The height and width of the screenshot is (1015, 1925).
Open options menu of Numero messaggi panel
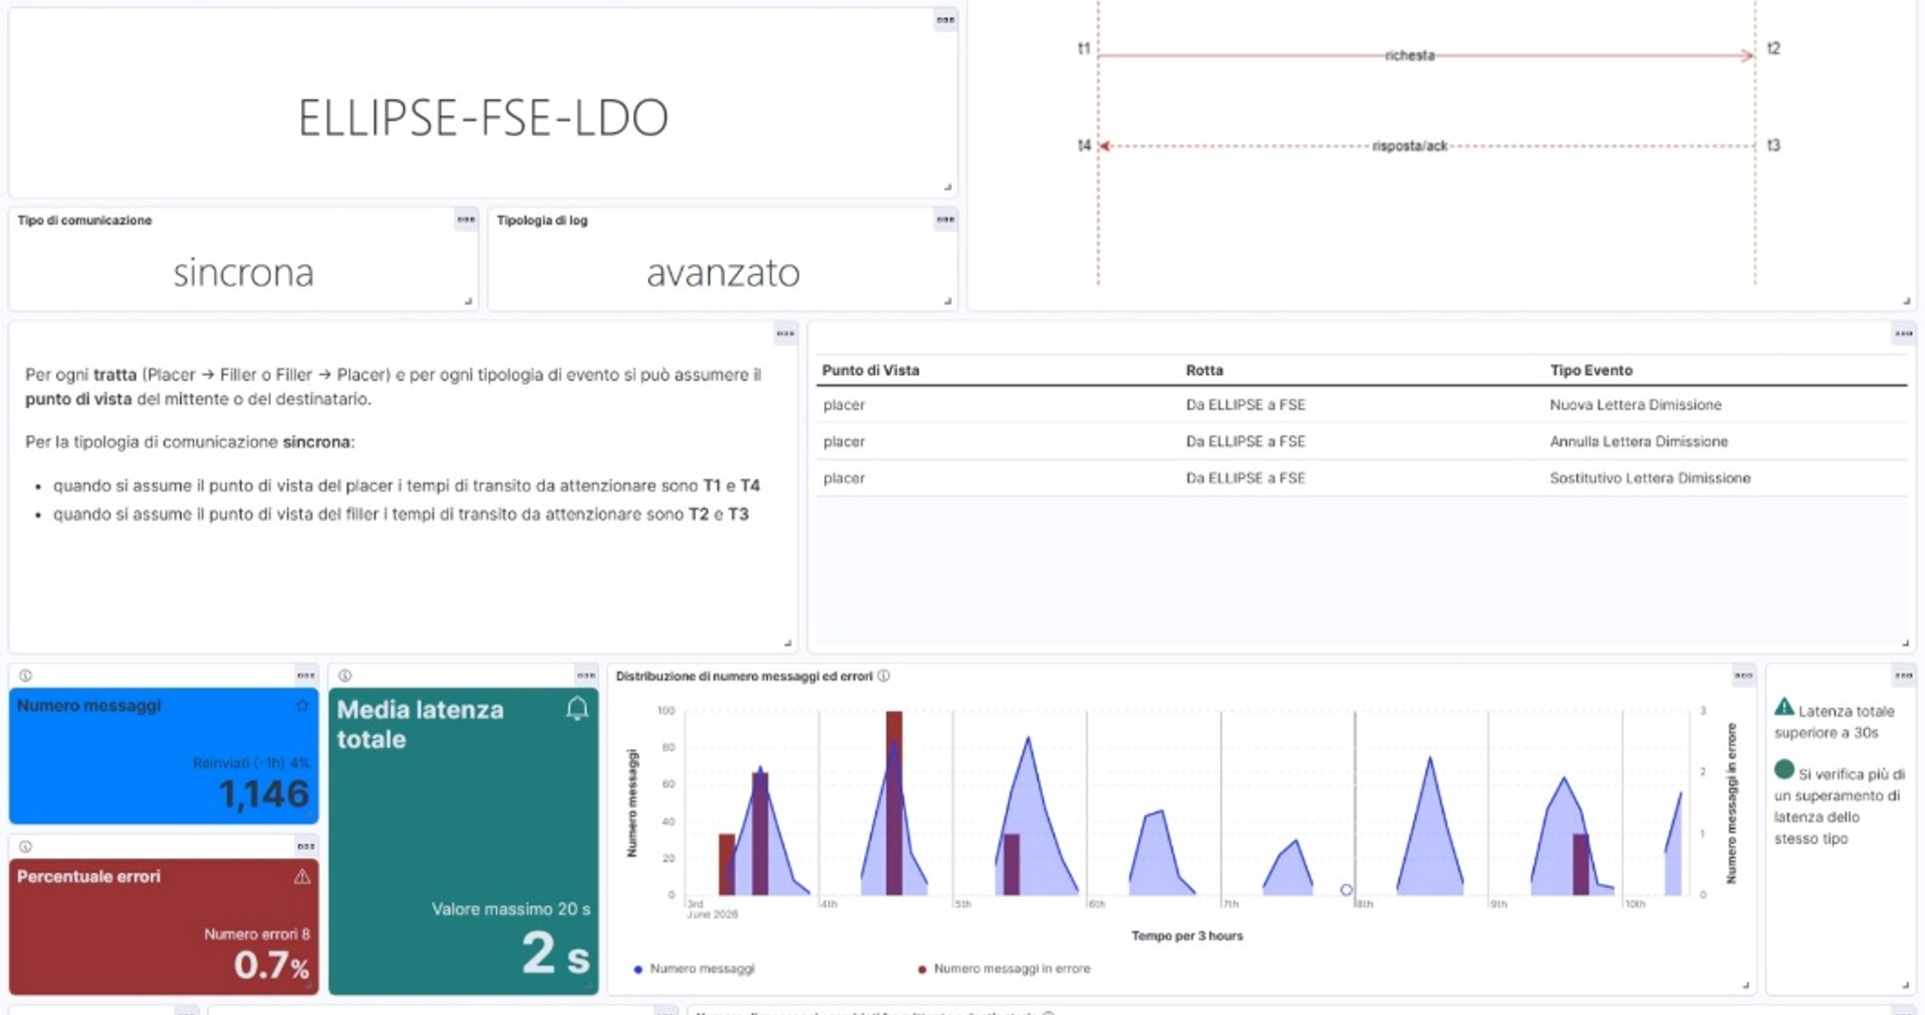[x=306, y=675]
